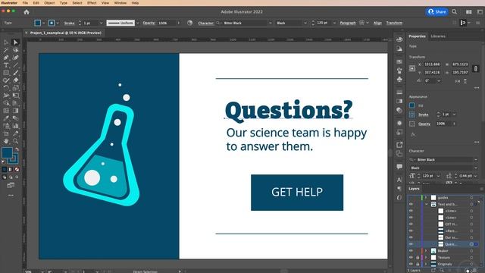Toggle visibility of the GET H... sublayer

coord(411,224)
